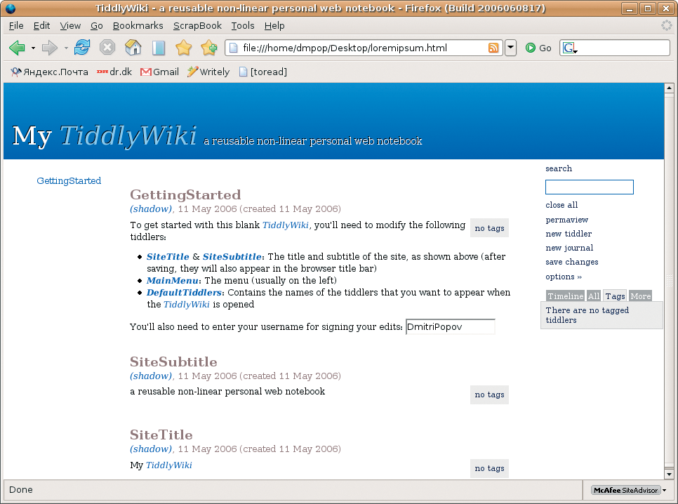Click the plain yellow star bookmark icon
This screenshot has height=504, width=678.
point(184,48)
